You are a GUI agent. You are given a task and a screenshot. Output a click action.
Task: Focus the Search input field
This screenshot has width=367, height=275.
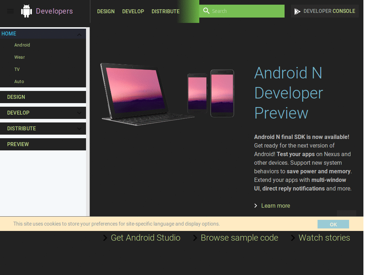[242, 11]
